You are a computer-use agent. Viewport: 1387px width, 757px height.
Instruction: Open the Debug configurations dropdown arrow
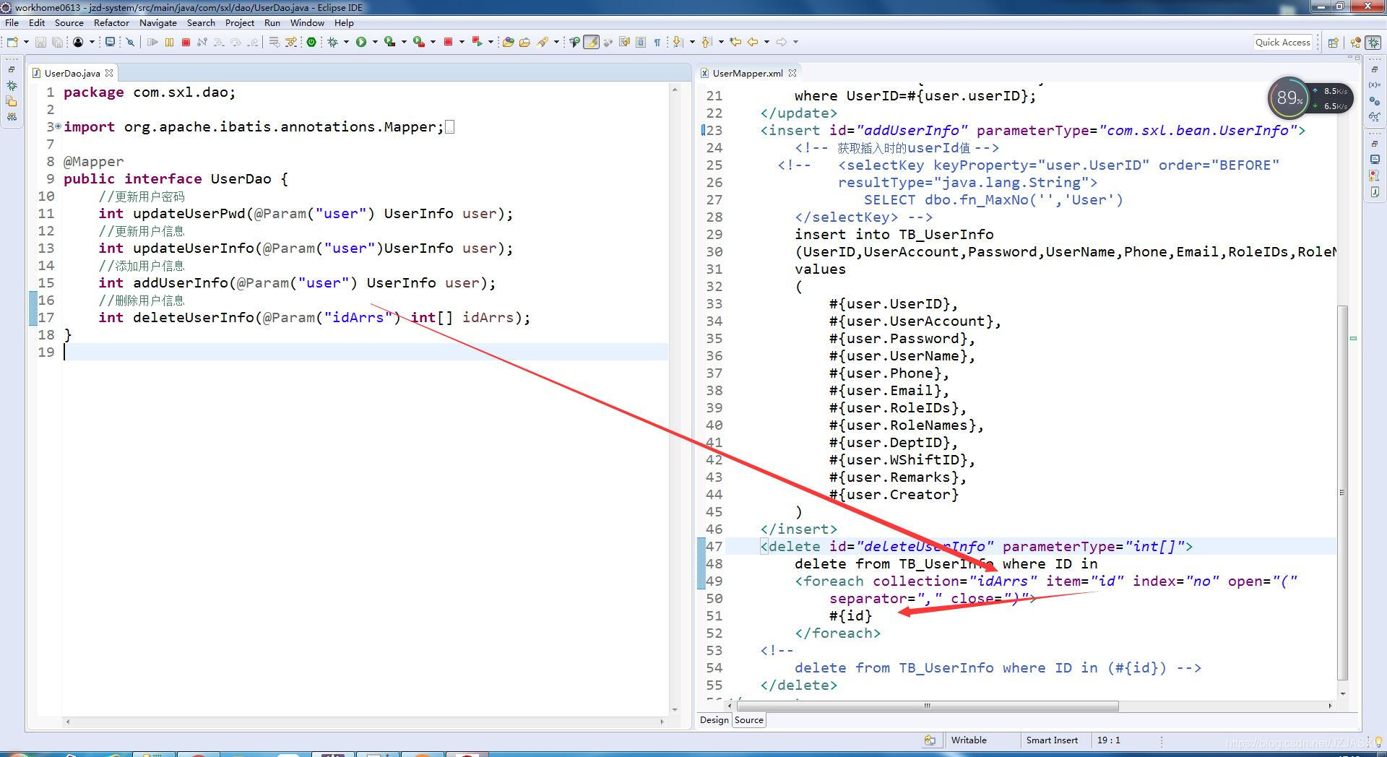coord(346,42)
